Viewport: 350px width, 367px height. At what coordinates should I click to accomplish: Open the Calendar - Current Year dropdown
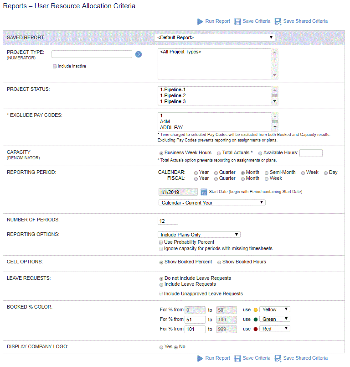pos(212,203)
